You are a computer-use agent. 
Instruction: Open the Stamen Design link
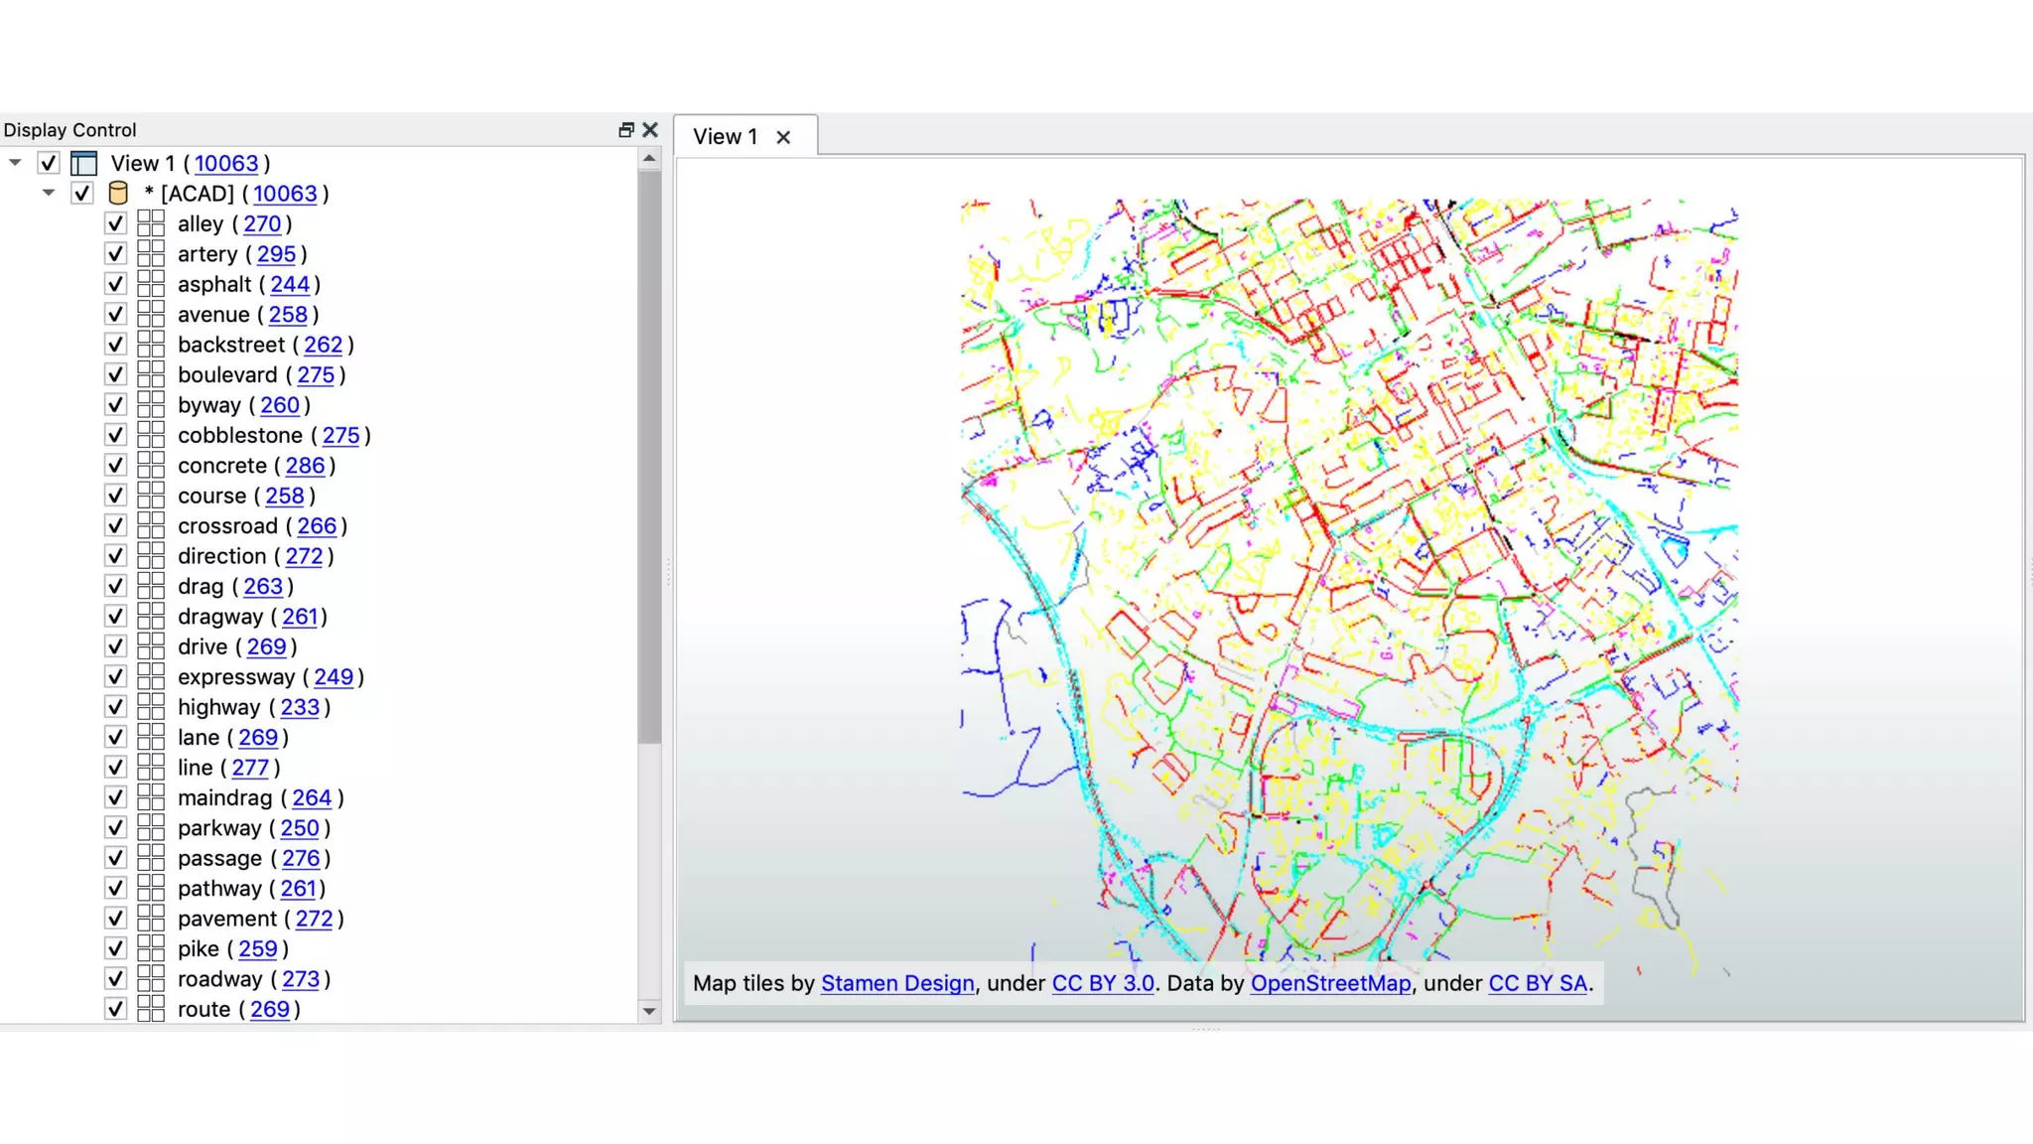897,983
